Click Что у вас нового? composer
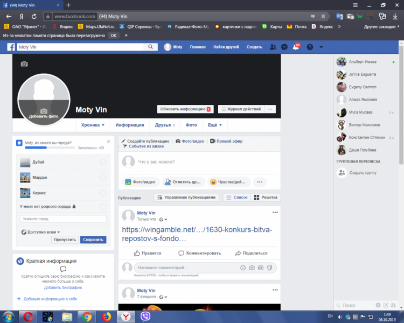Image resolution: width=404 pixels, height=323 pixels. (199, 161)
